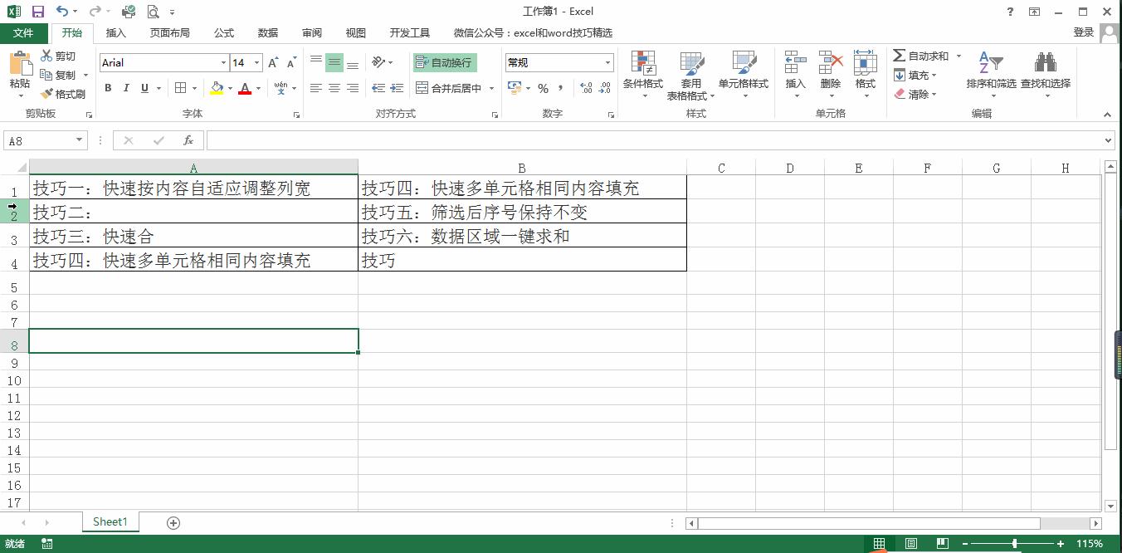Open Conditional Formatting (条件格式)

(x=643, y=75)
